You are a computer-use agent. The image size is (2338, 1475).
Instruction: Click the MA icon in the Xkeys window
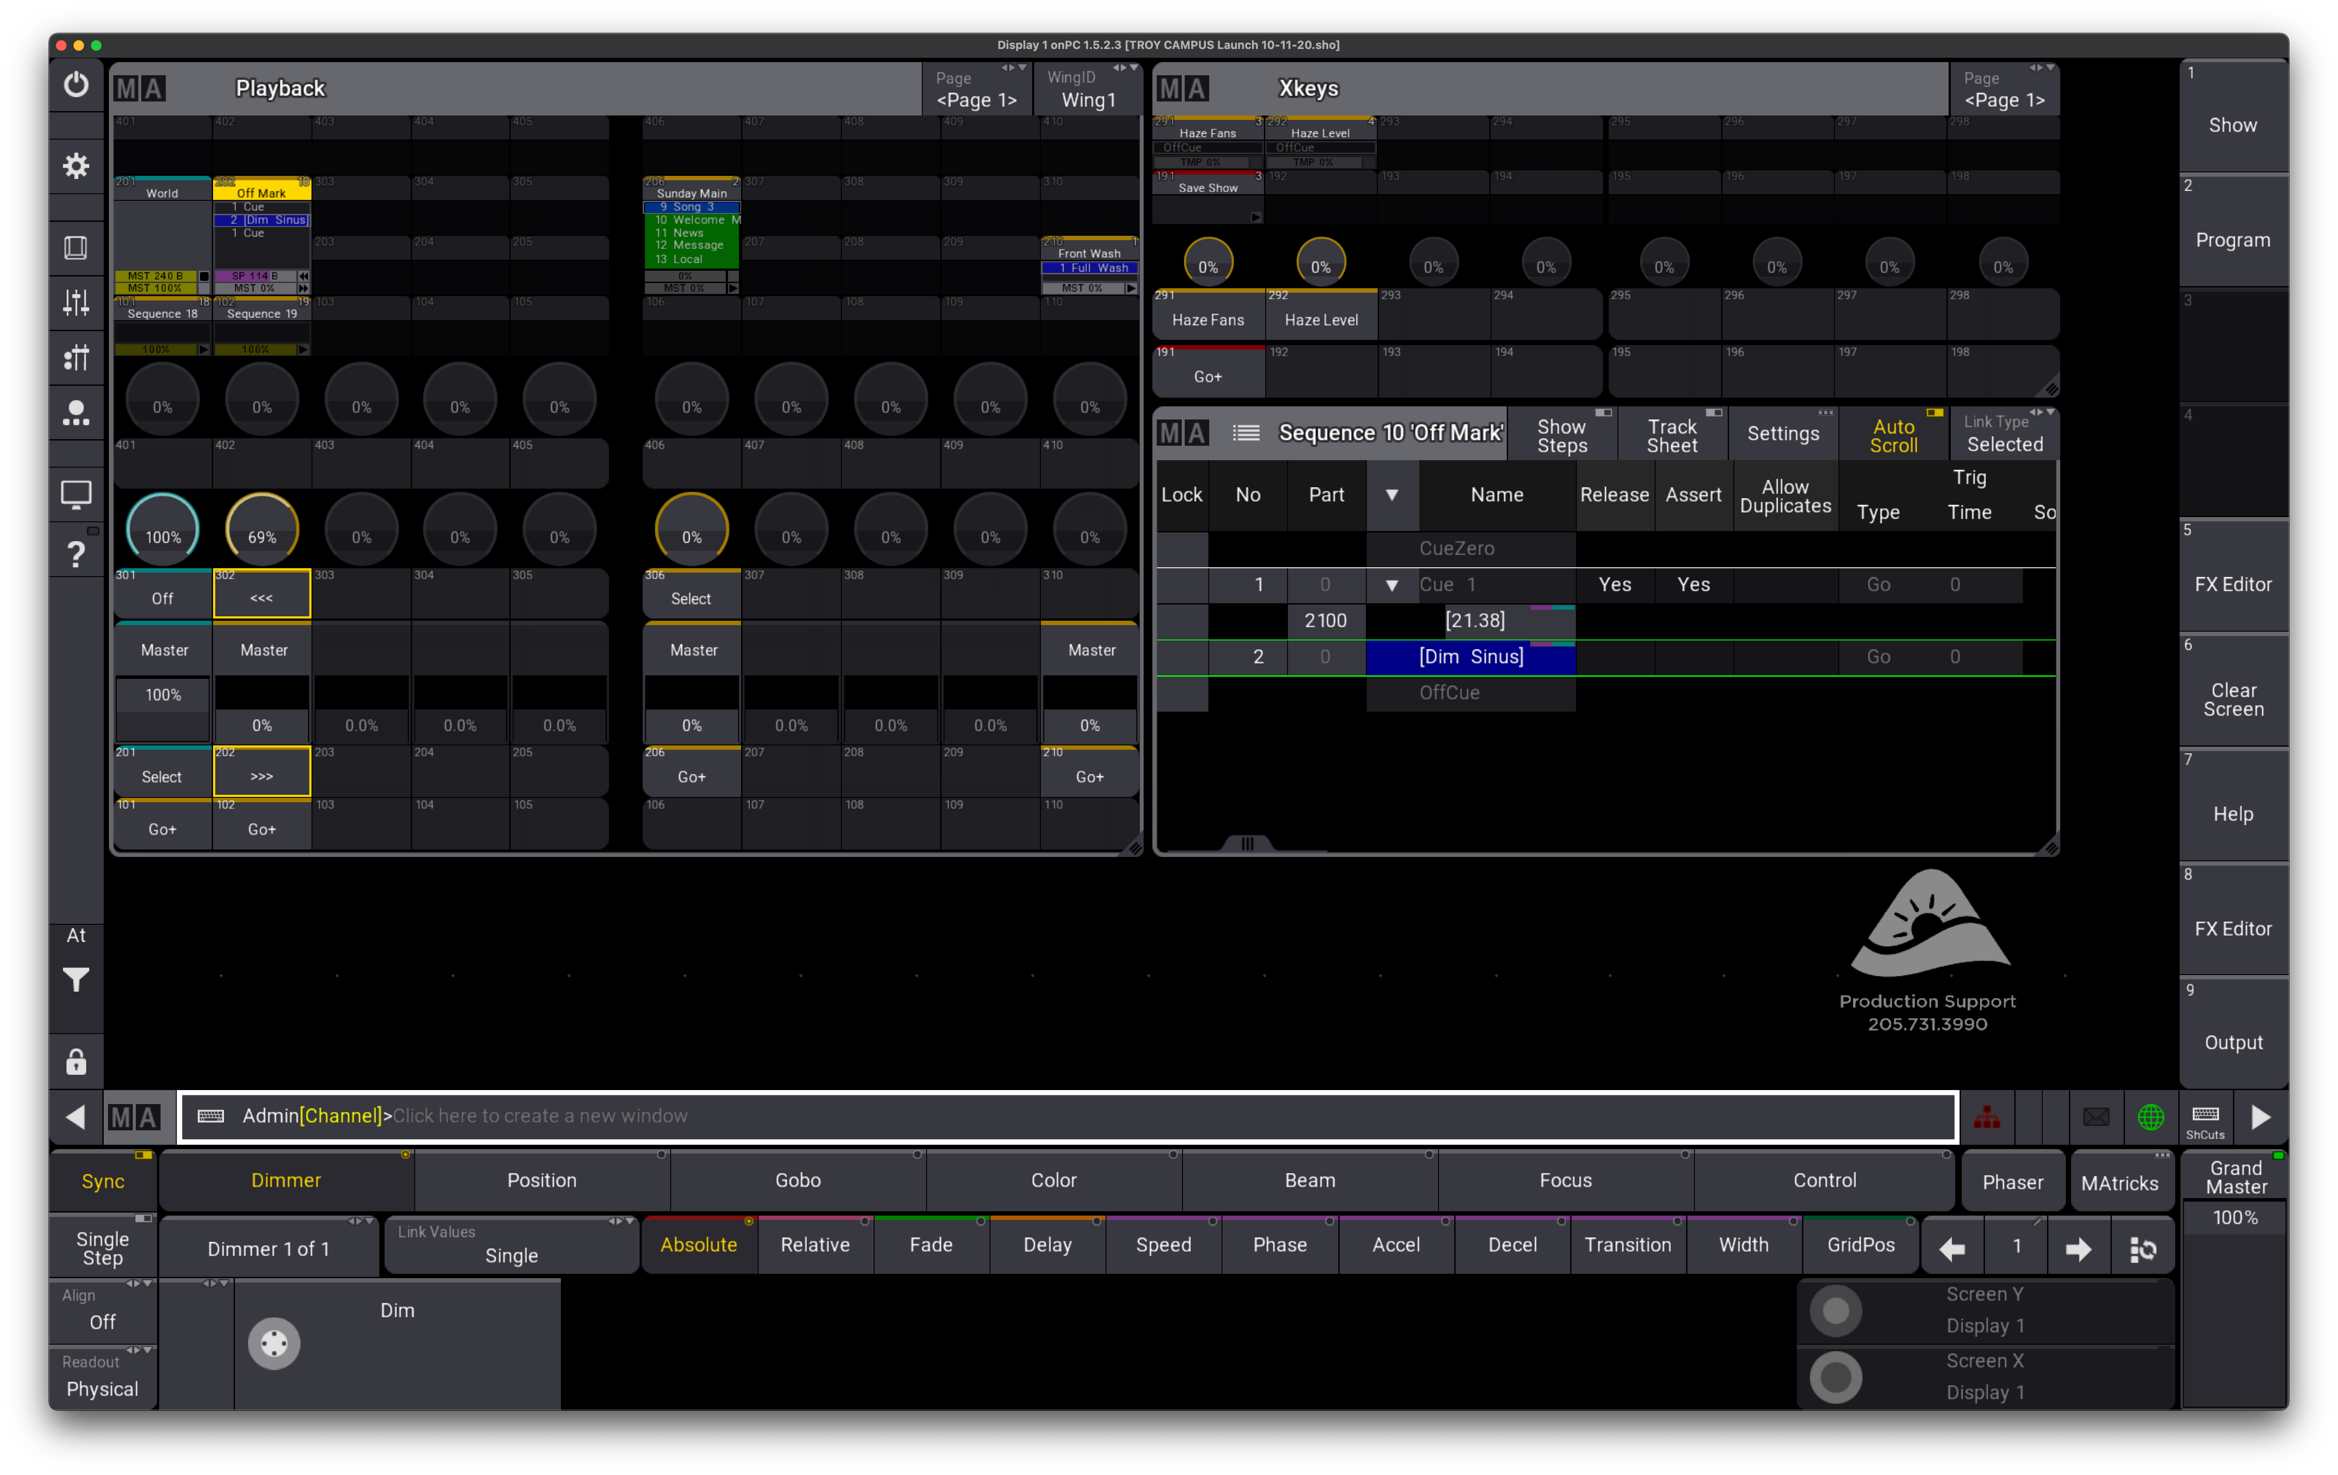(x=1183, y=88)
